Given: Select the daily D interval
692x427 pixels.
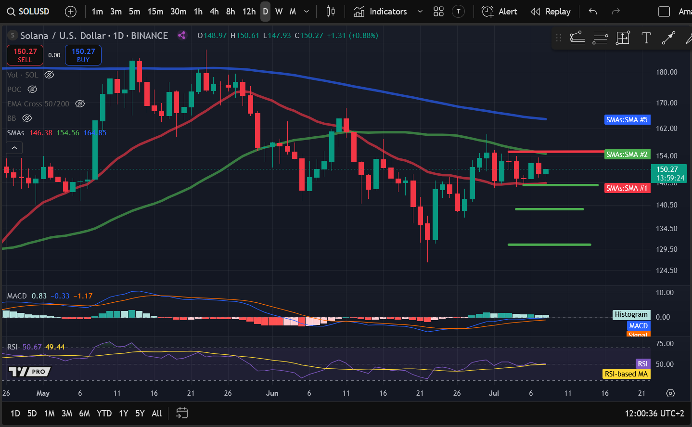Looking at the screenshot, I should [266, 12].
